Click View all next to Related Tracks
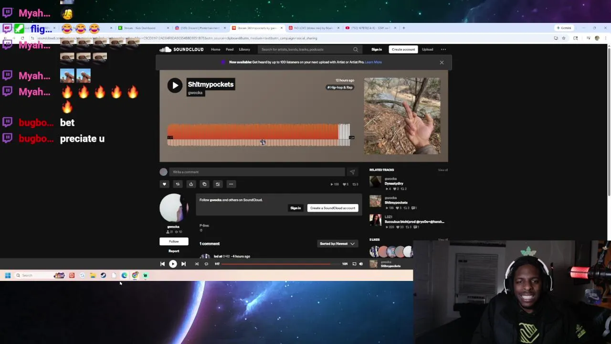The image size is (611, 344). (443, 170)
